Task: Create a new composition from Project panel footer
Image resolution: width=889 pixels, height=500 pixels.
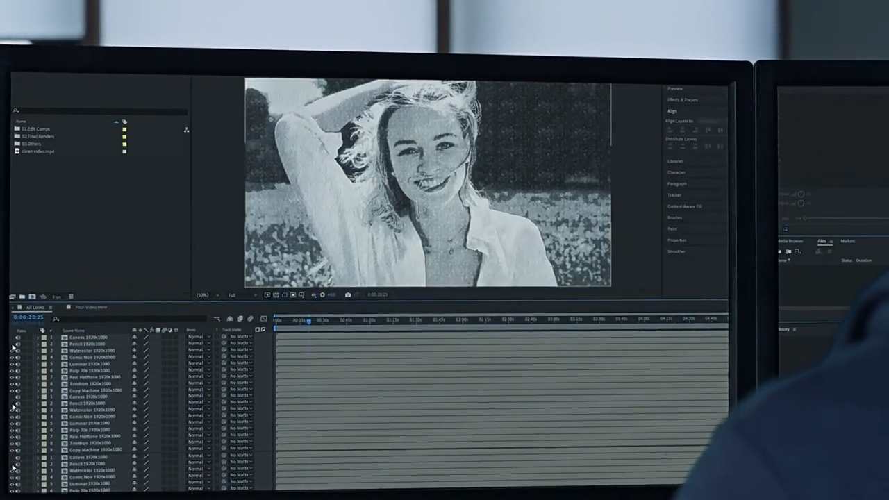Action: pyautogui.click(x=32, y=297)
